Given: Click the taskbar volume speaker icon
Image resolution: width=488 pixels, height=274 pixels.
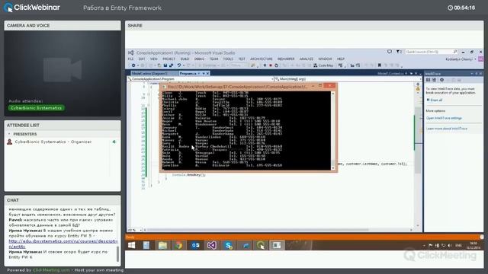Looking at the screenshot, I should 450,245.
